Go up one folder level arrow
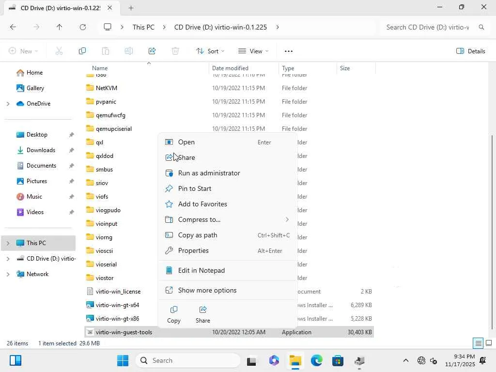496x372 pixels. pos(59,27)
